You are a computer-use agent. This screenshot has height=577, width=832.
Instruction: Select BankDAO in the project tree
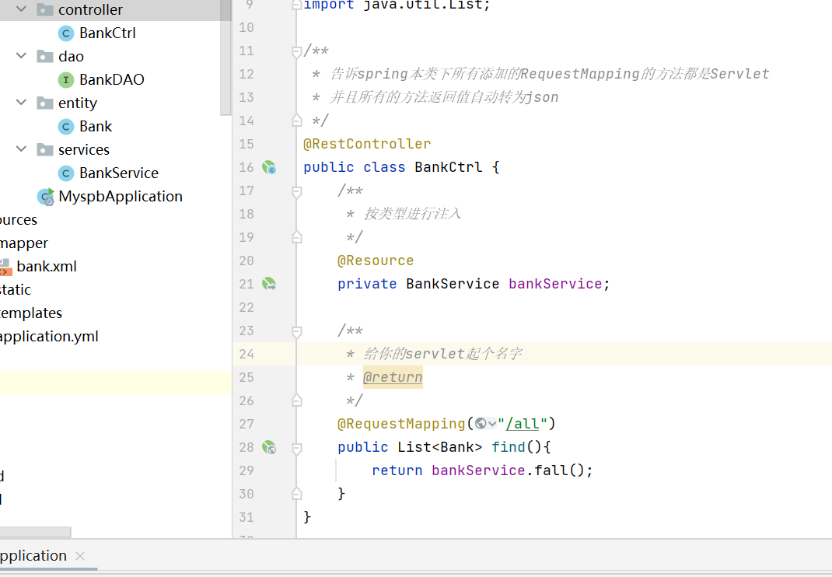tap(111, 79)
